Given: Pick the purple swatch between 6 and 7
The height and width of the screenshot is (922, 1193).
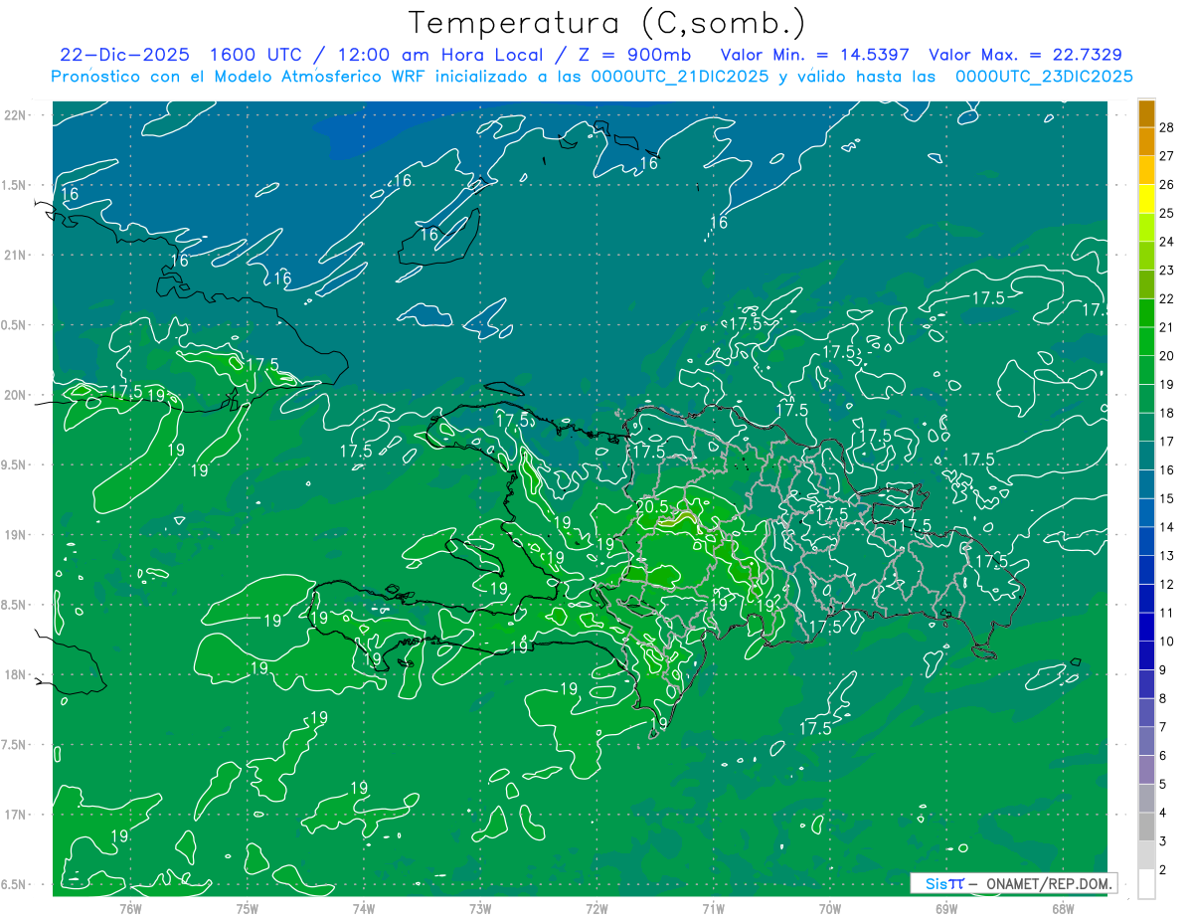Looking at the screenshot, I should [x=1146, y=742].
